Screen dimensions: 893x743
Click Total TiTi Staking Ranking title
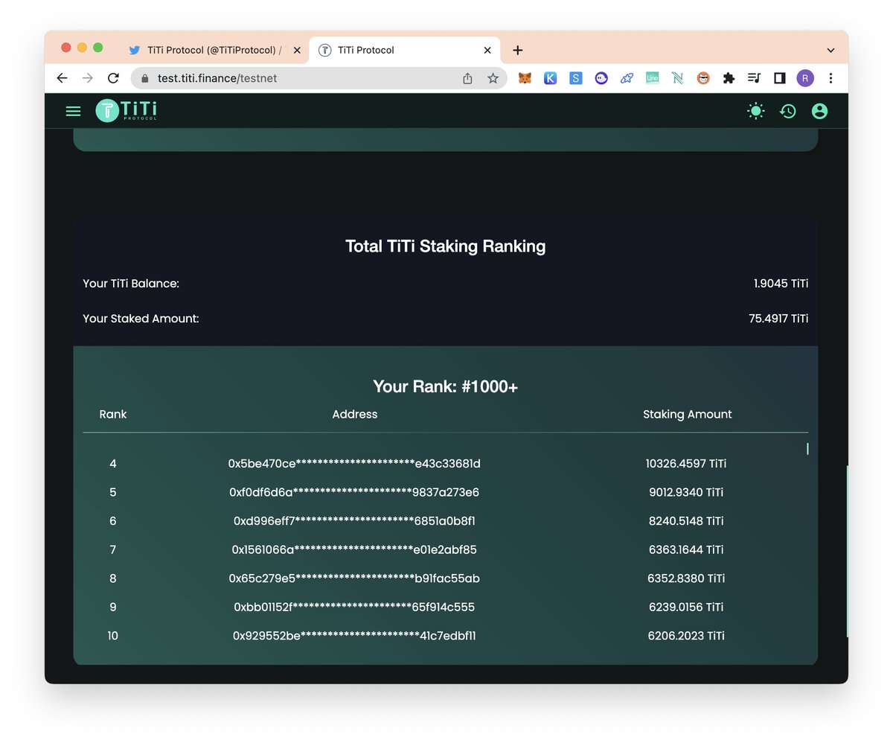pos(446,246)
